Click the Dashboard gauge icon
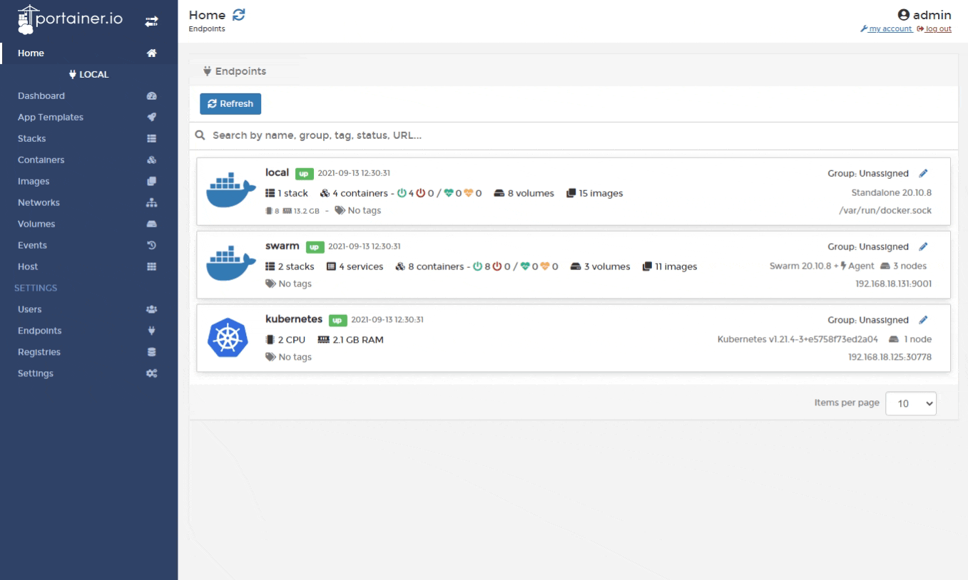The width and height of the screenshot is (968, 580). pyautogui.click(x=151, y=96)
